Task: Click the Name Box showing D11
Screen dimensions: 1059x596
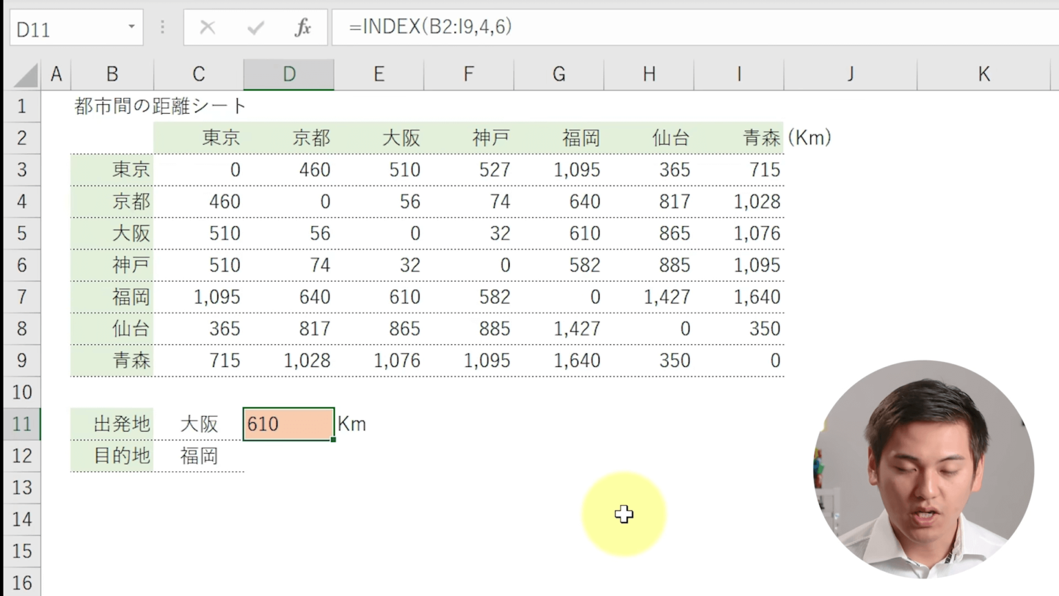Action: 76,28
